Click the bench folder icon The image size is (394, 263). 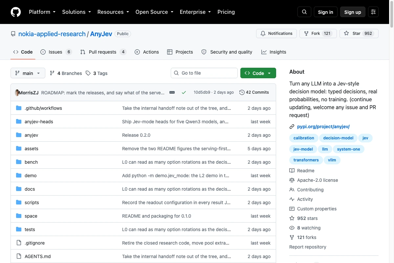19,162
